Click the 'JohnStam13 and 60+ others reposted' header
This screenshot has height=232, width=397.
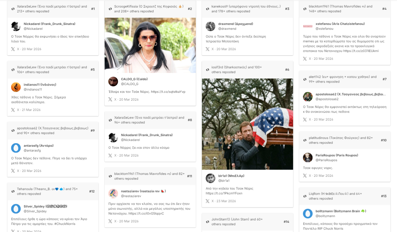point(237,222)
